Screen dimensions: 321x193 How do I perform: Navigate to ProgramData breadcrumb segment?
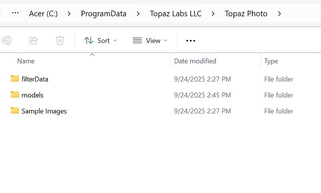pos(103,14)
